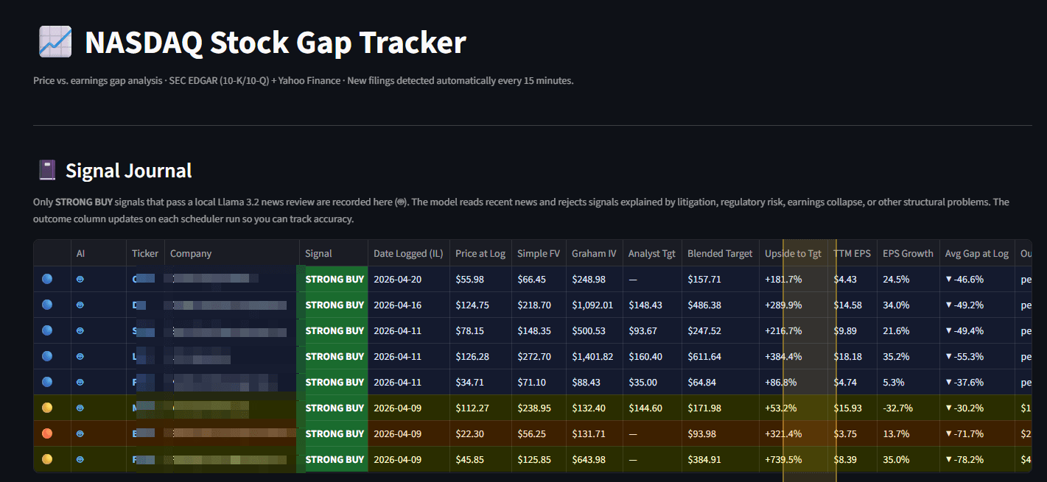This screenshot has width=1047, height=482.
Task: Click the AI review icon in the $124.75 row
Action: (80, 305)
